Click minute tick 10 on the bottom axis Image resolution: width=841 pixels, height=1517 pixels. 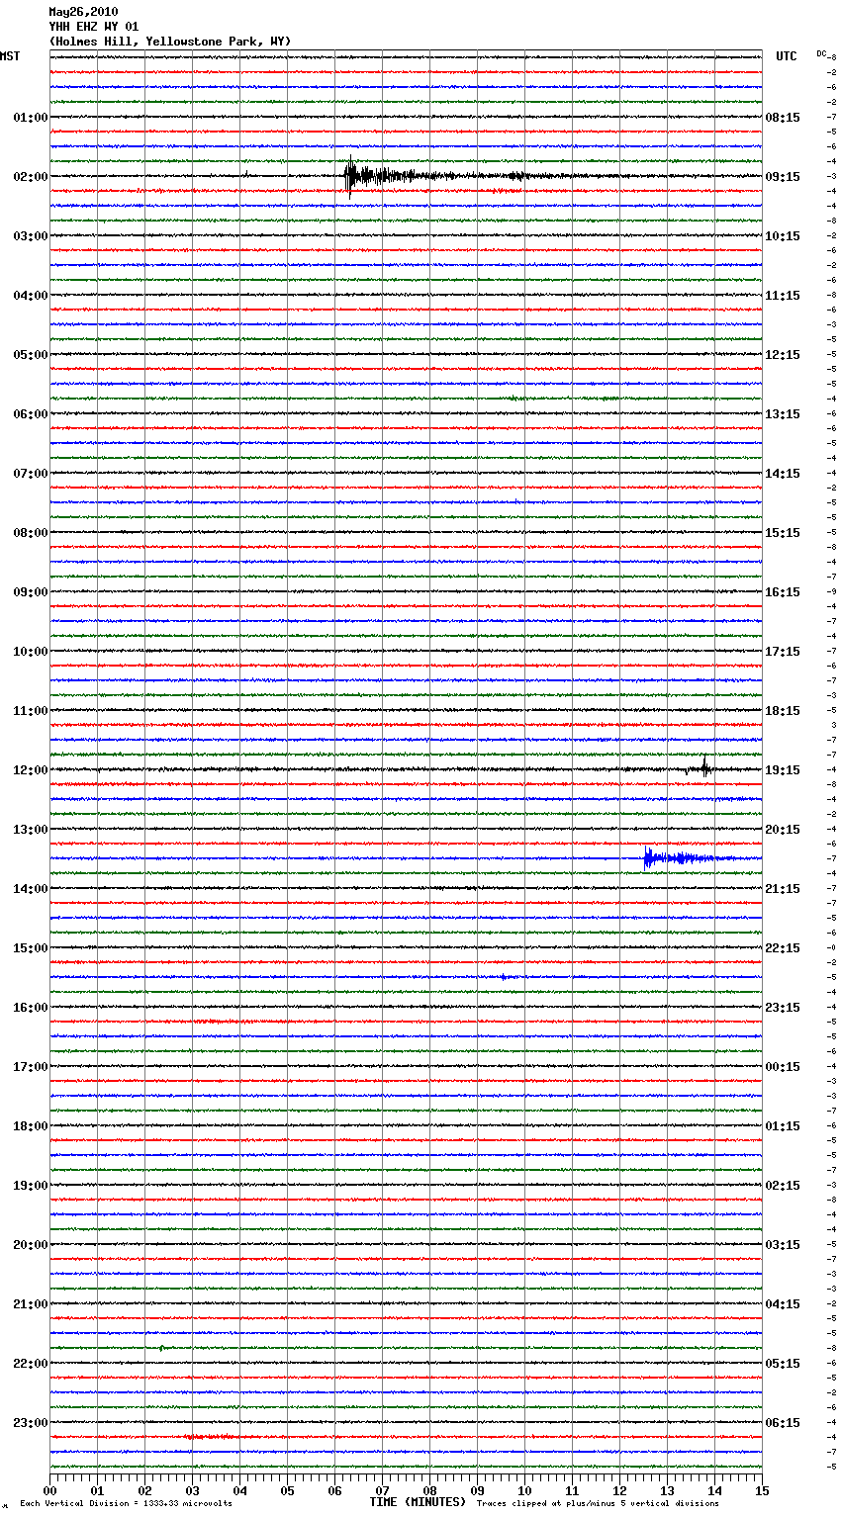524,1489
